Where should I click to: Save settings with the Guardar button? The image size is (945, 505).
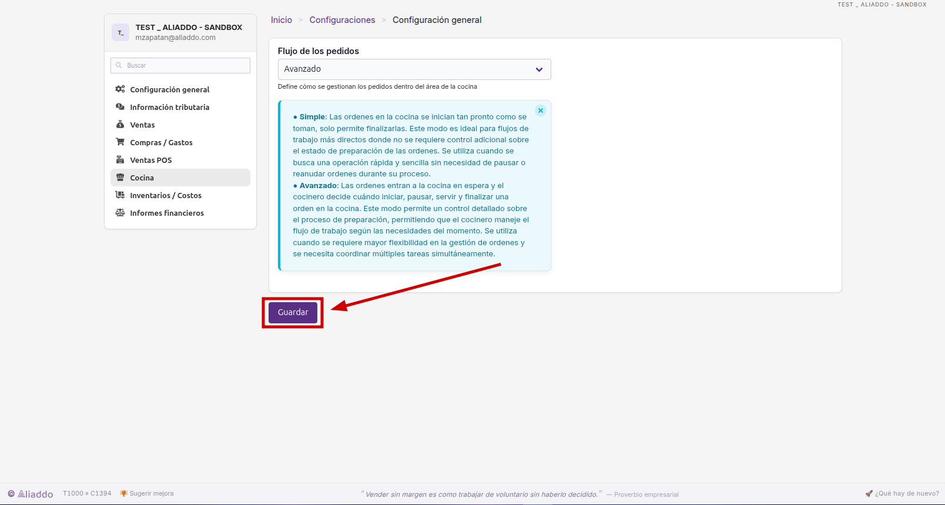293,312
